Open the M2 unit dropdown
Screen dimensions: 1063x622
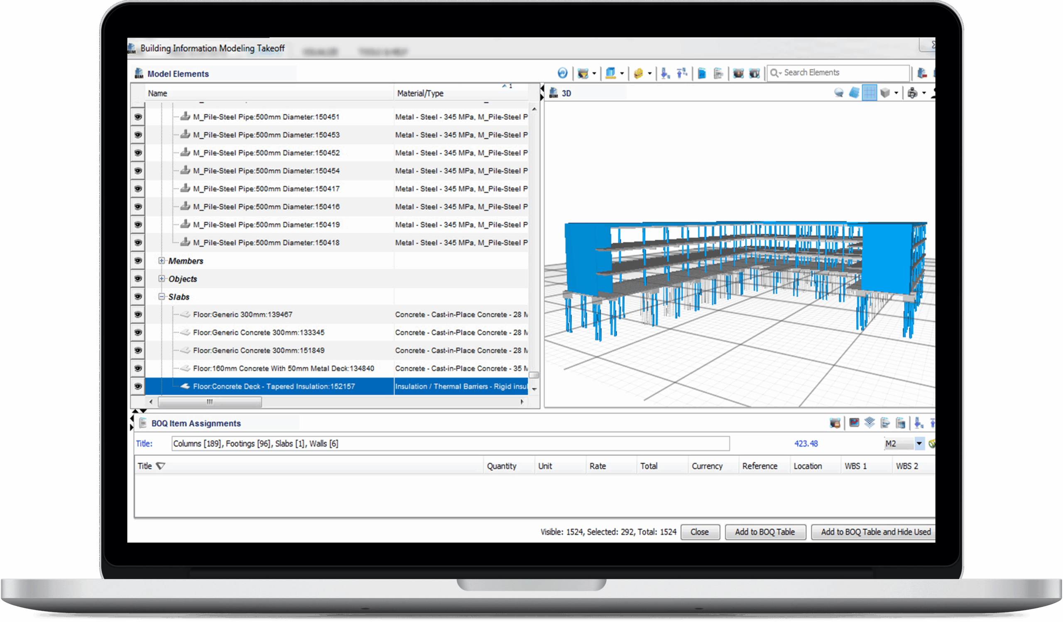click(919, 443)
